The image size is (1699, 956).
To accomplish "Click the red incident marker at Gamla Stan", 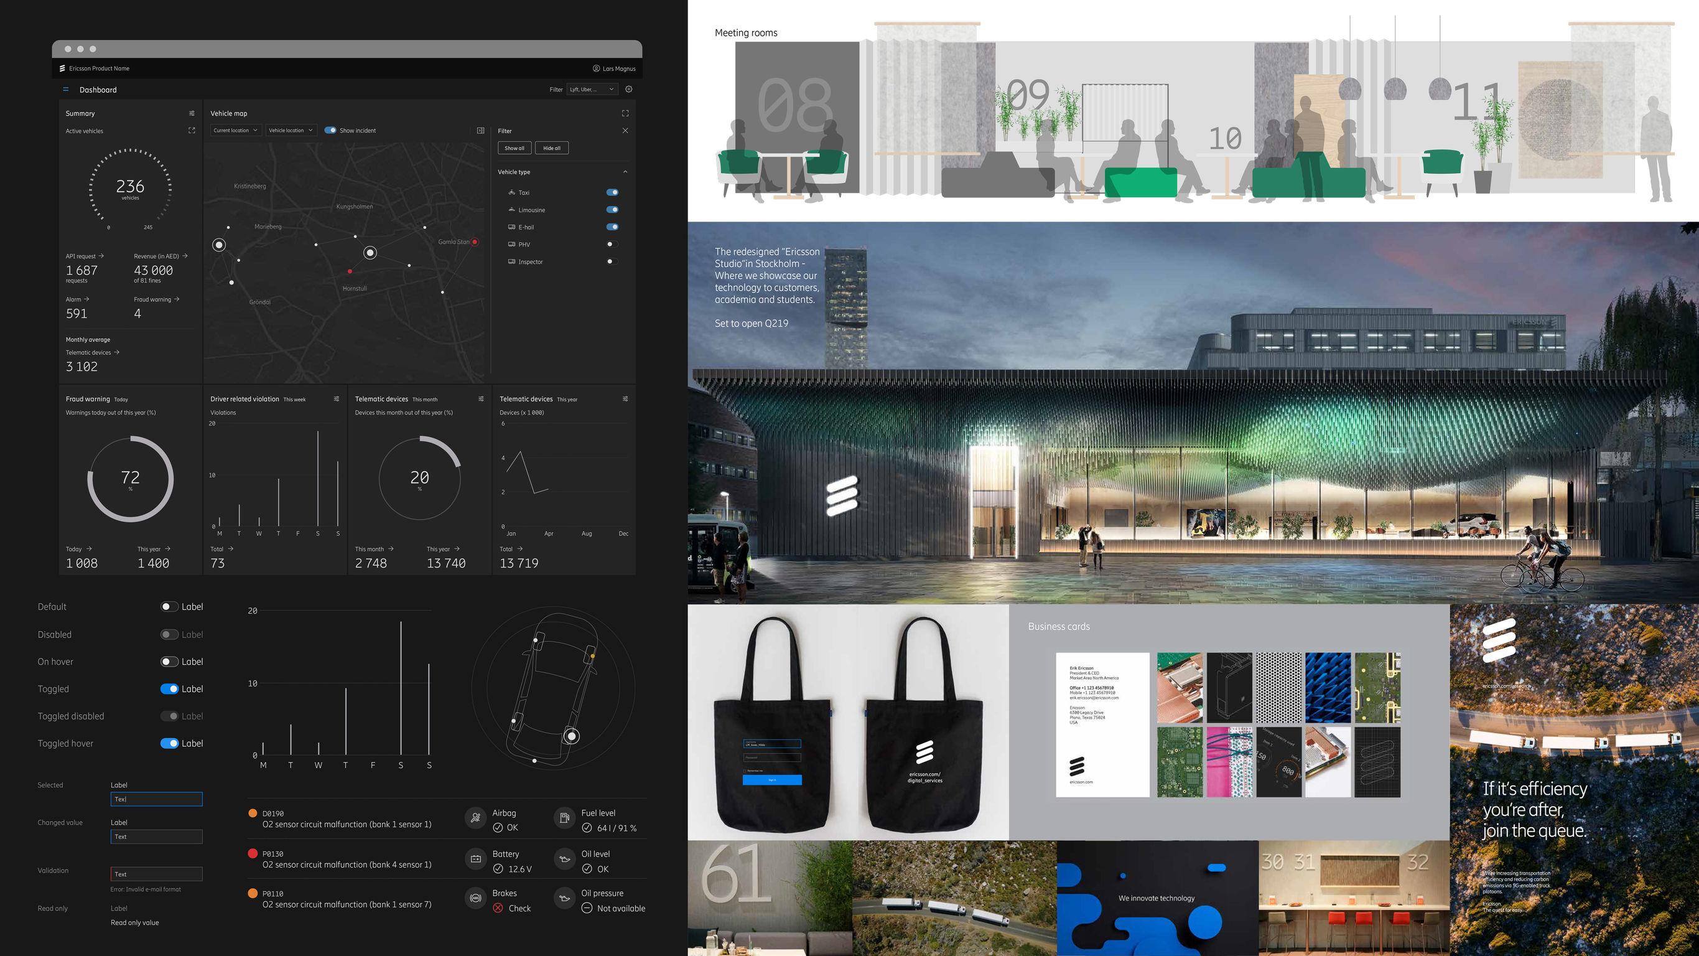I will point(475,242).
